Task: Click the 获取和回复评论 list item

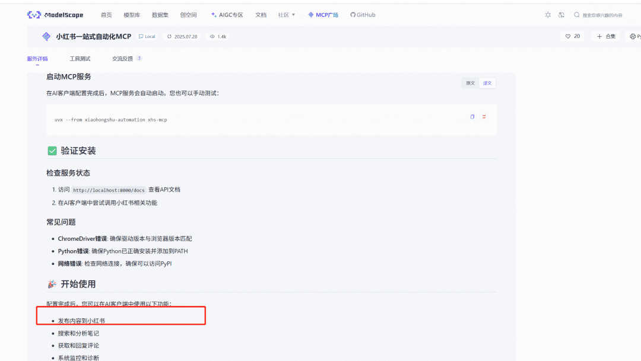Action: (x=78, y=346)
